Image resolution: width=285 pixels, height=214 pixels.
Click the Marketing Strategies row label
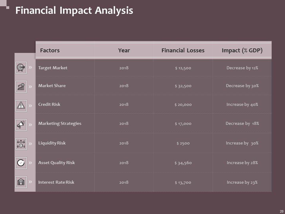click(60, 123)
